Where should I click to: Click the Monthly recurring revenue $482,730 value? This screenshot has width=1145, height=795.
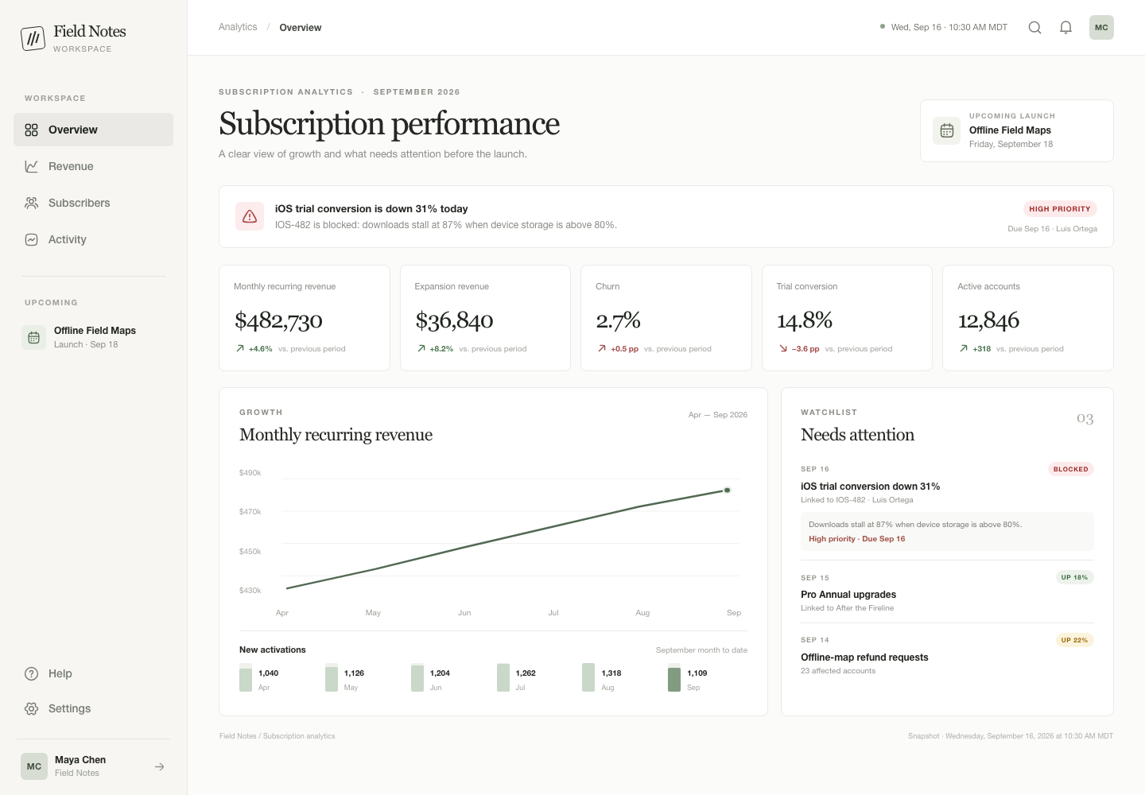(x=278, y=320)
